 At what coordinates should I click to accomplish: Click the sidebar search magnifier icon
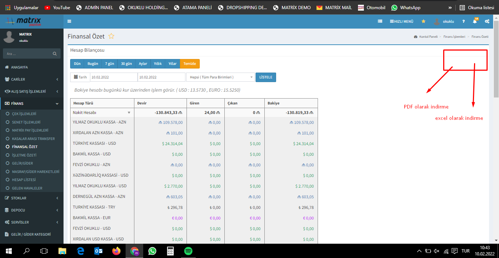pyautogui.click(x=55, y=54)
